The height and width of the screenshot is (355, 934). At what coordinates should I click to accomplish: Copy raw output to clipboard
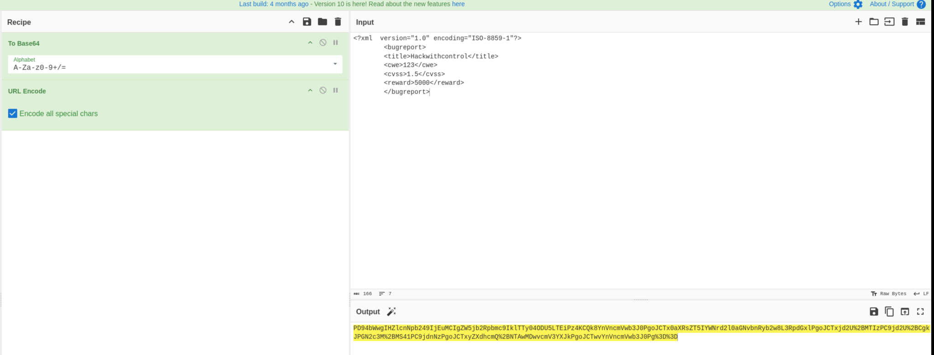(x=889, y=312)
